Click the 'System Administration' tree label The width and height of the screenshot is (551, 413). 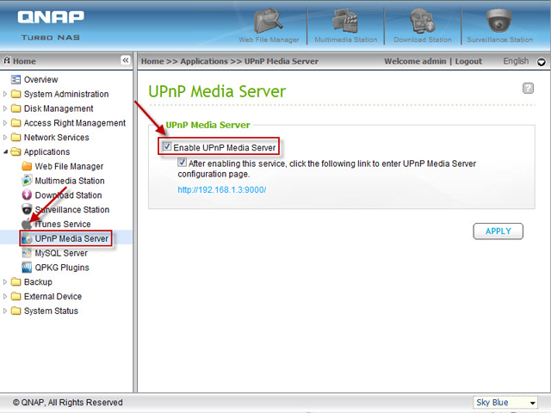pos(66,94)
